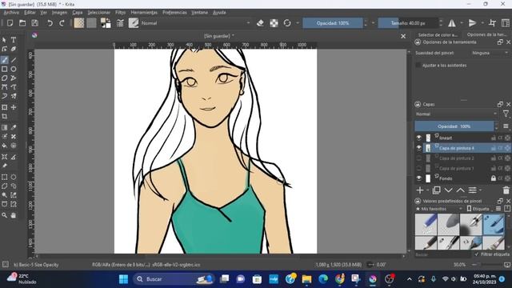Reload the original brush preset
Screen dimensions: 512x288
tap(287, 23)
